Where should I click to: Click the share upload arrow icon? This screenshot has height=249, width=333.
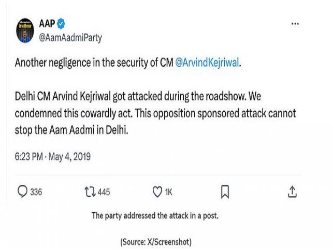pos(292,192)
